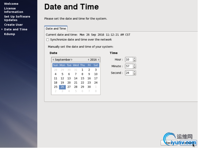Click the 2016 year label
Viewport: 198px width, 148px height.
point(94,60)
